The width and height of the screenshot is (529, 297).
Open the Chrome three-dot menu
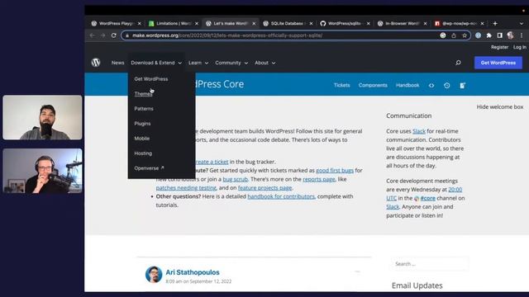click(522, 35)
